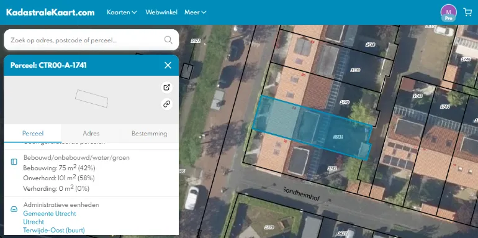This screenshot has height=238, width=478.
Task: Switch to the Bestemming tab
Action: [x=150, y=134]
